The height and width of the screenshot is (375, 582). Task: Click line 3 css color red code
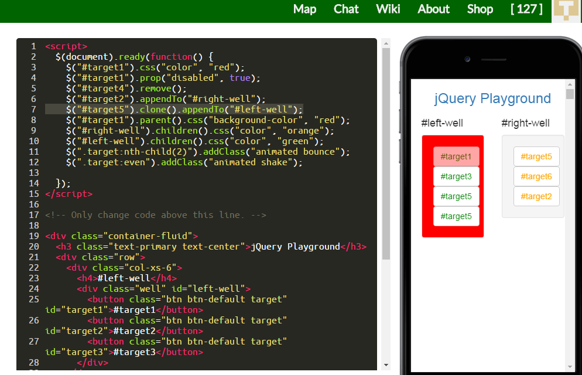(155, 67)
